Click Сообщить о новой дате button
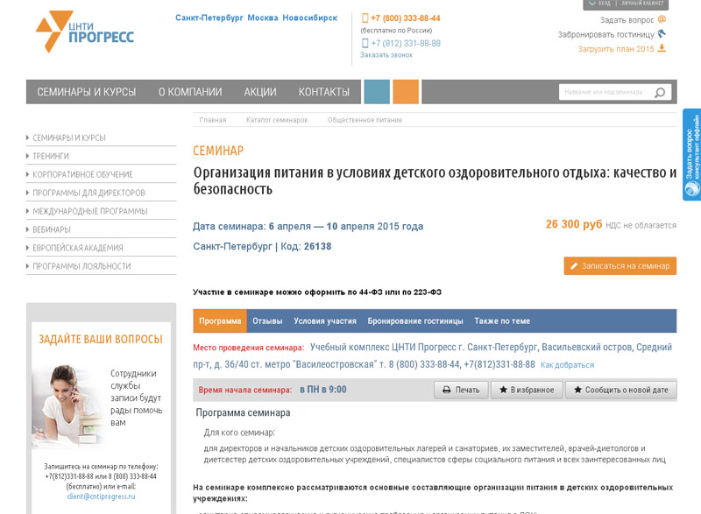The image size is (701, 514). [621, 390]
